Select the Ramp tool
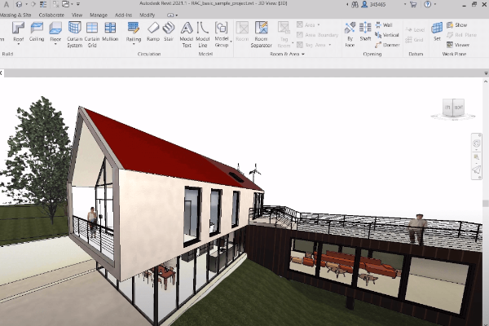The height and width of the screenshot is (326, 489). pyautogui.click(x=152, y=33)
